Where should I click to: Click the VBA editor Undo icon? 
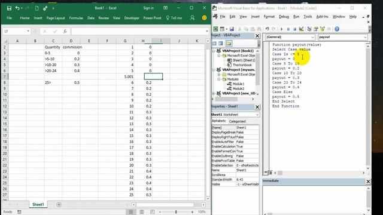[x=267, y=29]
